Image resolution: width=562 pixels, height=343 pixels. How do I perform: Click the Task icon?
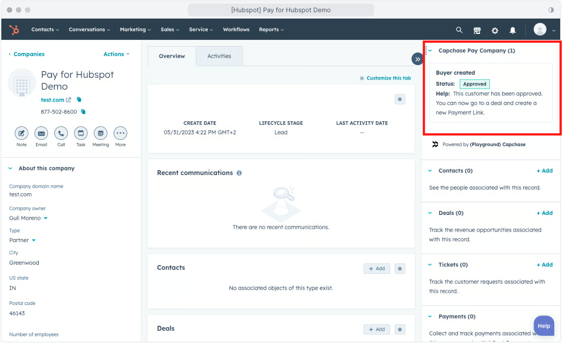click(81, 133)
